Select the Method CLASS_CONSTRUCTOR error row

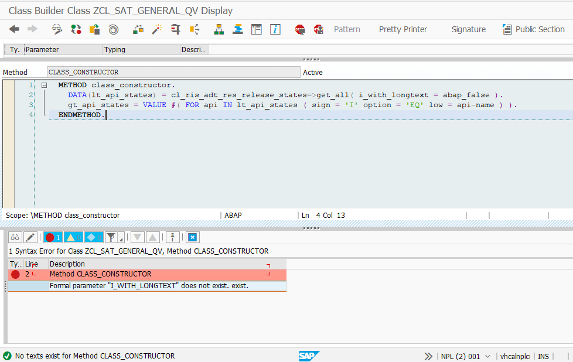117,274
